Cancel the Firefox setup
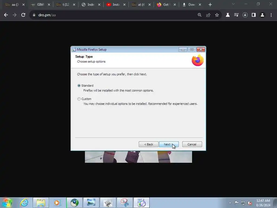Screen dimensions: 277x208 tap(192, 144)
